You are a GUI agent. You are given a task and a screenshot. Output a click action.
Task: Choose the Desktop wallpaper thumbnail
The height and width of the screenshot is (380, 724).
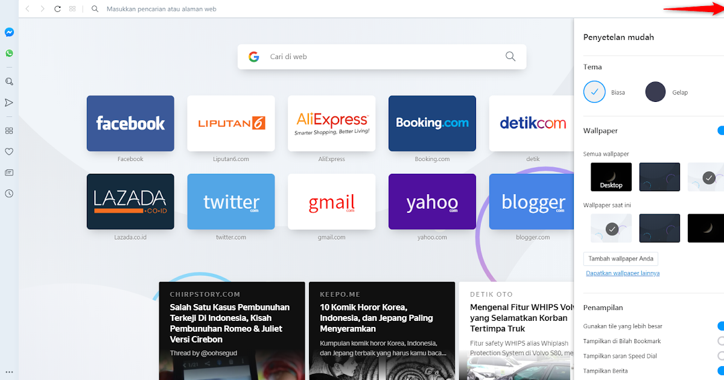click(611, 176)
